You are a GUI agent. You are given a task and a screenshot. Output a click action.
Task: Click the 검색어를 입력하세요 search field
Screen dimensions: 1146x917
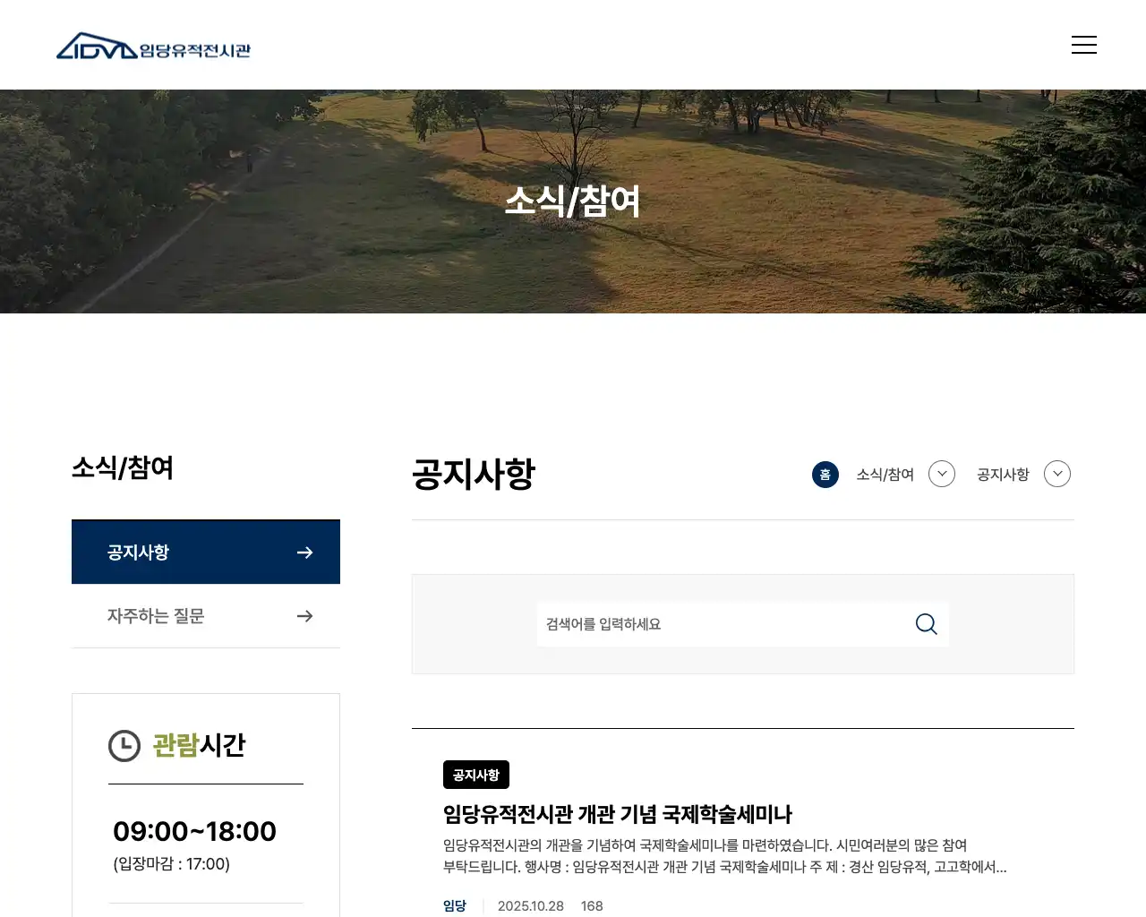[x=698, y=624]
